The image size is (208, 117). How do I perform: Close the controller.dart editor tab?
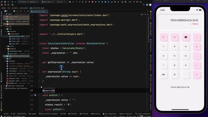(47, 11)
